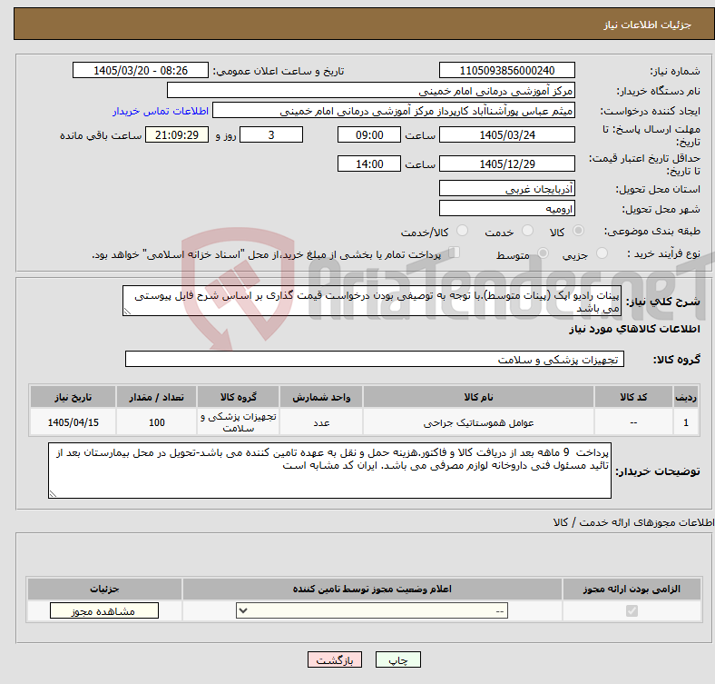Click the row number cell 1
Viewport: 715px width, 684px height.
tap(686, 422)
